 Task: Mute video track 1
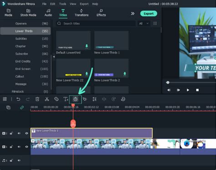click(x=19, y=147)
